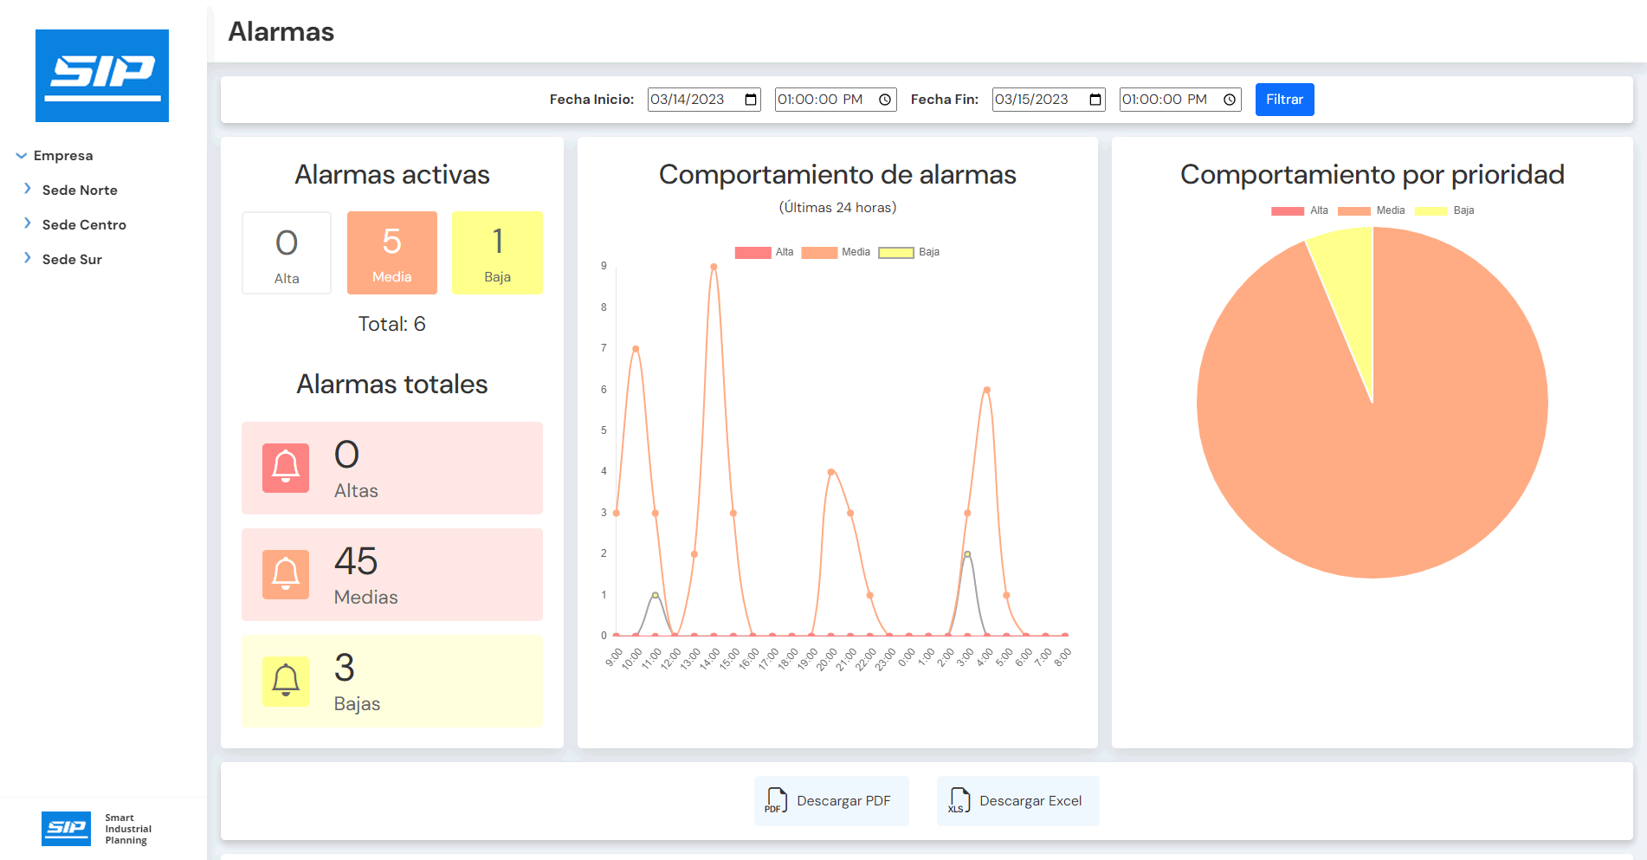
Task: Open calendar picker for Fecha Inicio
Action: pyautogui.click(x=751, y=100)
